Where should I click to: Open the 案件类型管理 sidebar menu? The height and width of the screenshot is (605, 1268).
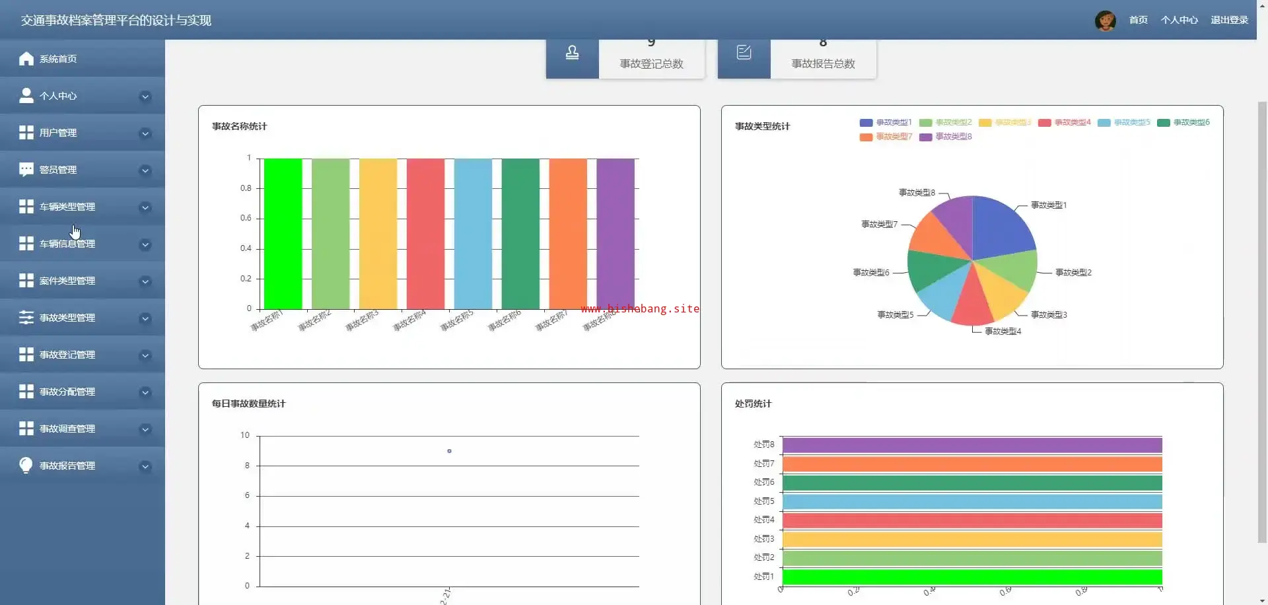pyautogui.click(x=67, y=281)
